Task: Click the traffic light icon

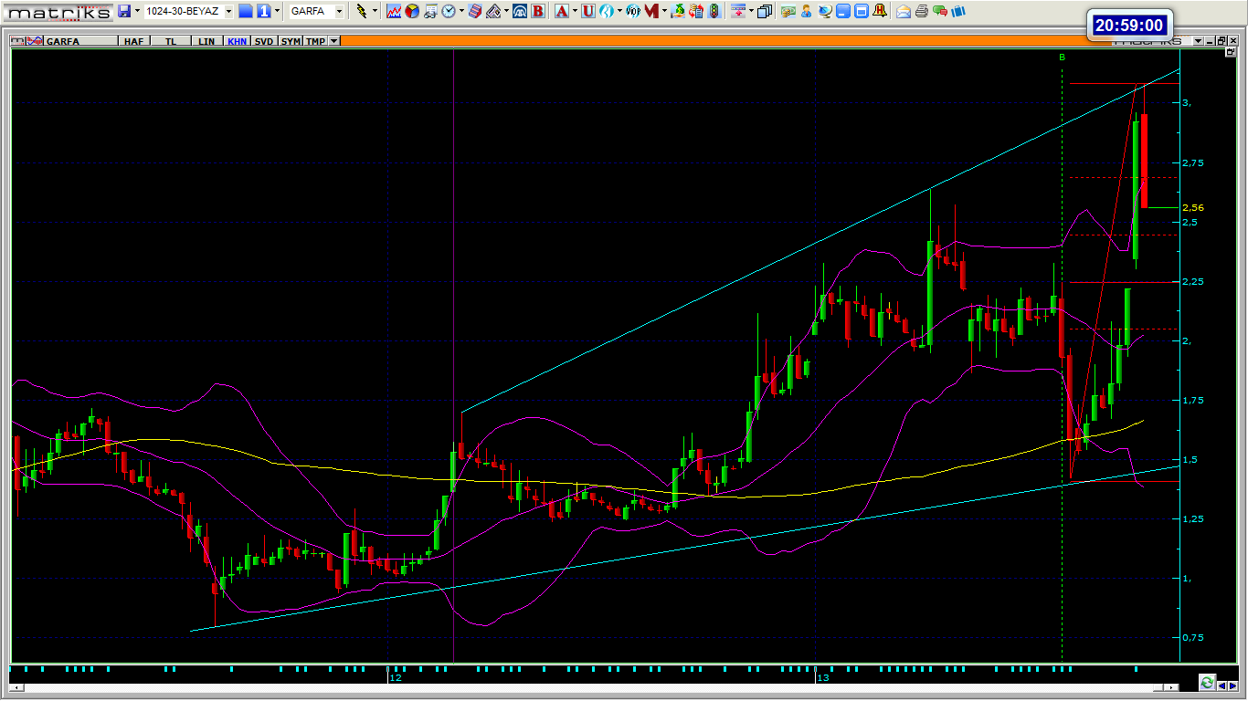Action: coord(715,11)
